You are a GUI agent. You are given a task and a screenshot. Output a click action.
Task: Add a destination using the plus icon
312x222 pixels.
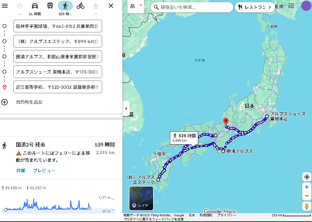(4, 102)
